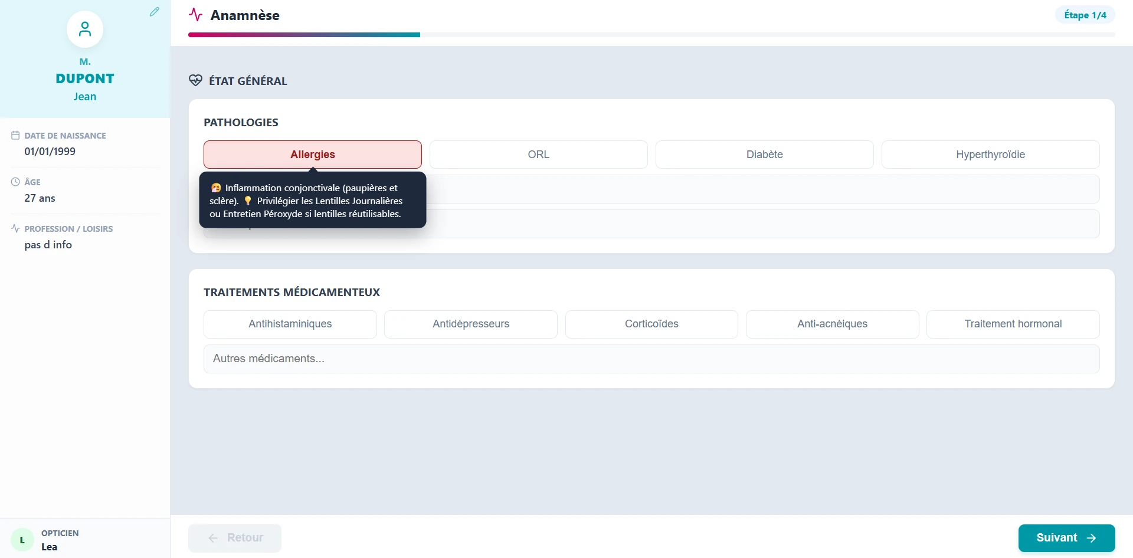Click the activity icon beside Profession / Loisirs
Viewport: 1133px width, 558px height.
(15, 228)
